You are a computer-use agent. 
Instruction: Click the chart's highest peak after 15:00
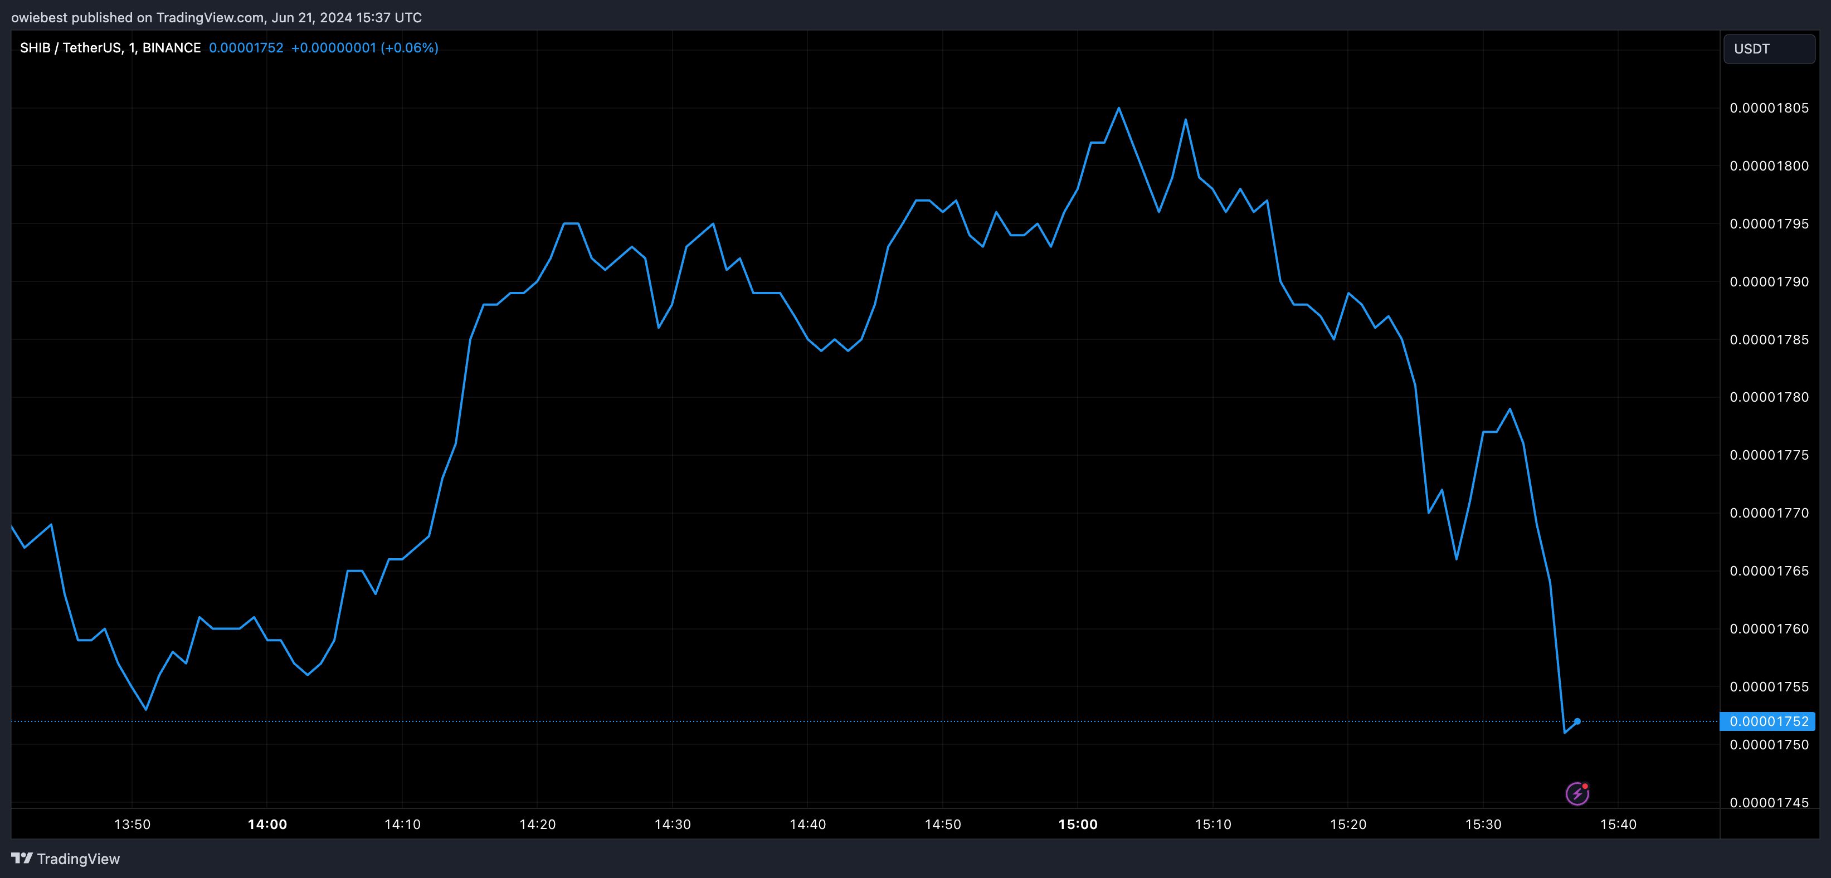[x=1119, y=109]
